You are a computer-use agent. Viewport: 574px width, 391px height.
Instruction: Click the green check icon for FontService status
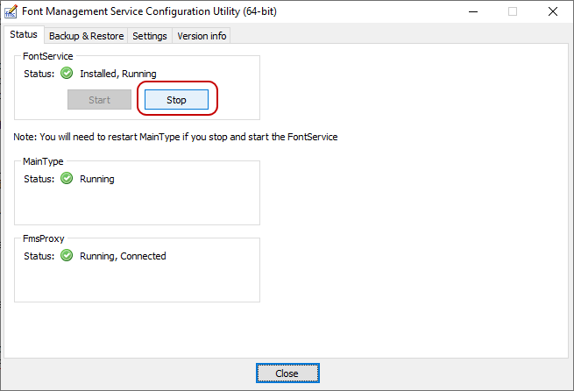point(67,74)
